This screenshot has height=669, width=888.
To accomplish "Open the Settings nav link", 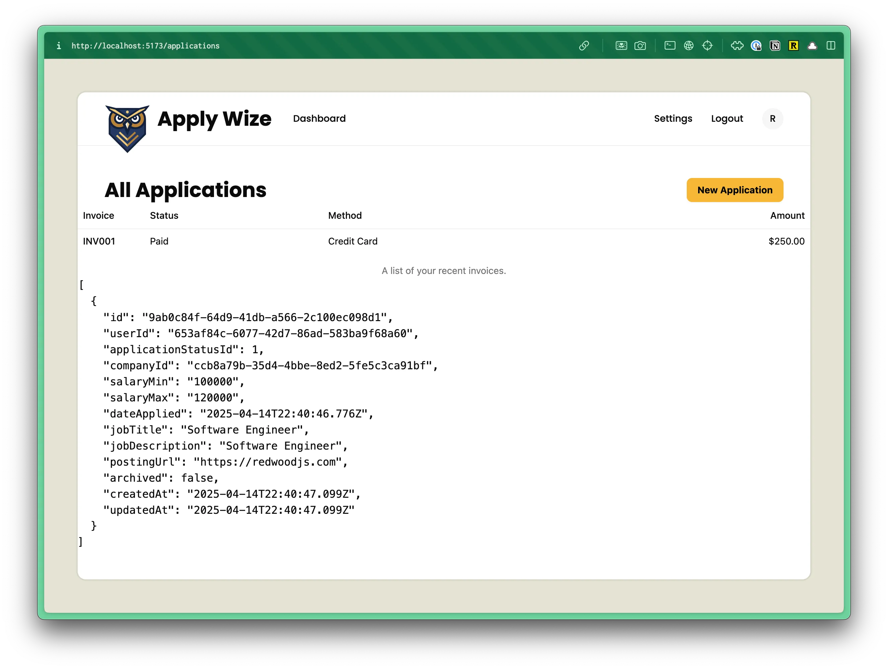I will pyautogui.click(x=673, y=119).
